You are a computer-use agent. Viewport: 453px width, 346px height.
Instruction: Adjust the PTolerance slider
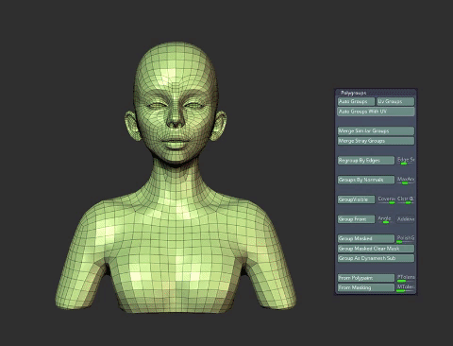point(406,278)
